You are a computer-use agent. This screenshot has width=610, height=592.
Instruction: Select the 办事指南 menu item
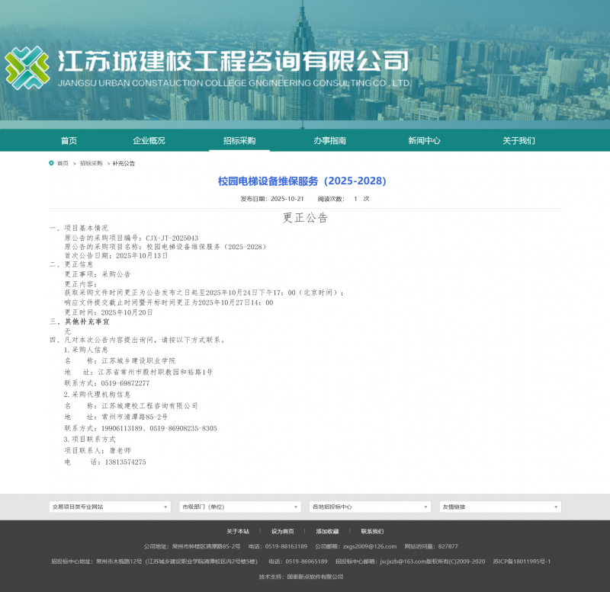330,140
